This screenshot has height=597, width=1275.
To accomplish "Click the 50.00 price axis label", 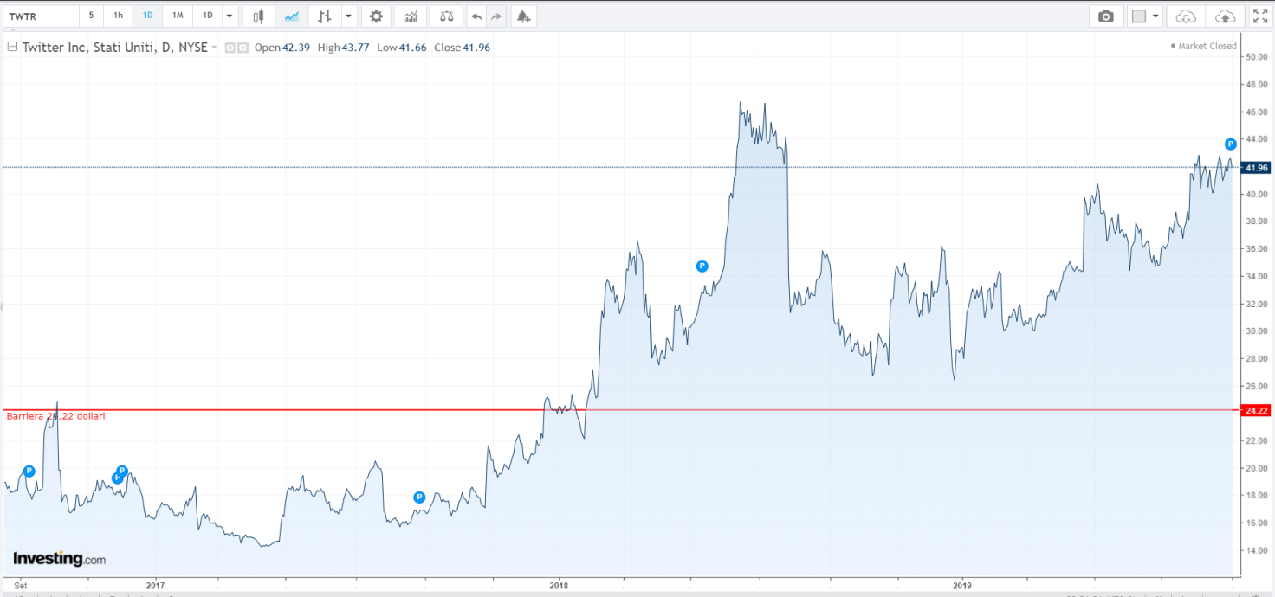I will tap(1256, 57).
